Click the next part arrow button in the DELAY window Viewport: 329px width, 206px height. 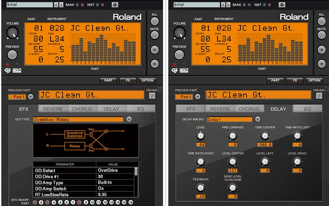[322, 49]
